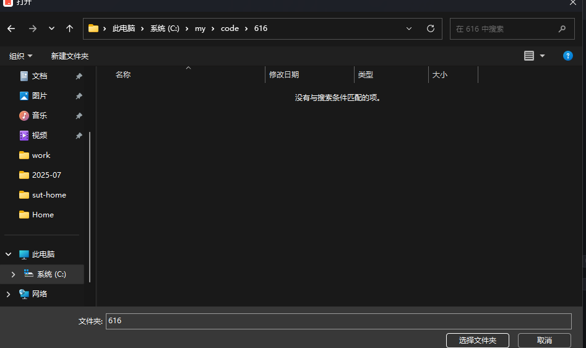The height and width of the screenshot is (348, 586).
Task: Click the folder icon in address bar
Action: click(x=93, y=28)
